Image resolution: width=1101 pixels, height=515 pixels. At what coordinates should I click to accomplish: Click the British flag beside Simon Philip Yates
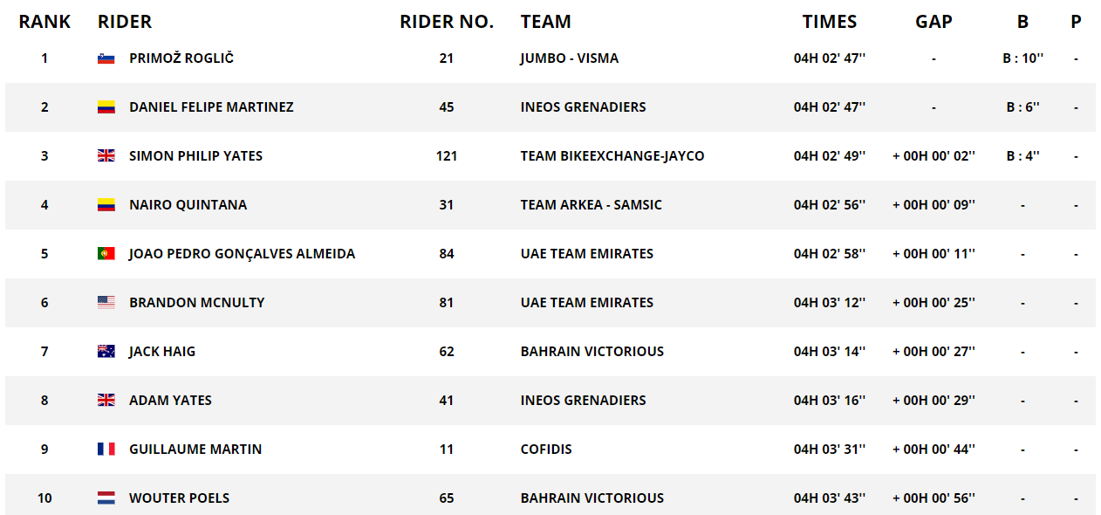(x=106, y=156)
